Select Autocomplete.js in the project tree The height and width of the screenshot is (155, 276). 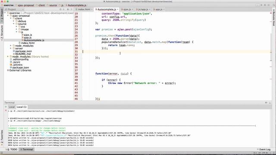(34, 40)
